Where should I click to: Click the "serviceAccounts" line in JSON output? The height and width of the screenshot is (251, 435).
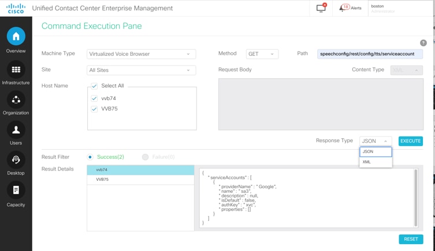pyautogui.click(x=230, y=177)
